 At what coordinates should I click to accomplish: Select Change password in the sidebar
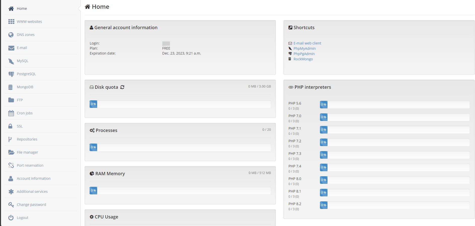(31, 205)
